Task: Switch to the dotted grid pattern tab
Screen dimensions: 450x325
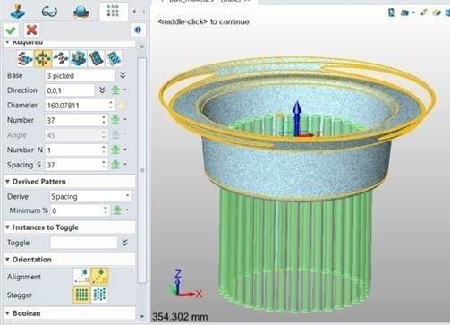Action: [113, 12]
